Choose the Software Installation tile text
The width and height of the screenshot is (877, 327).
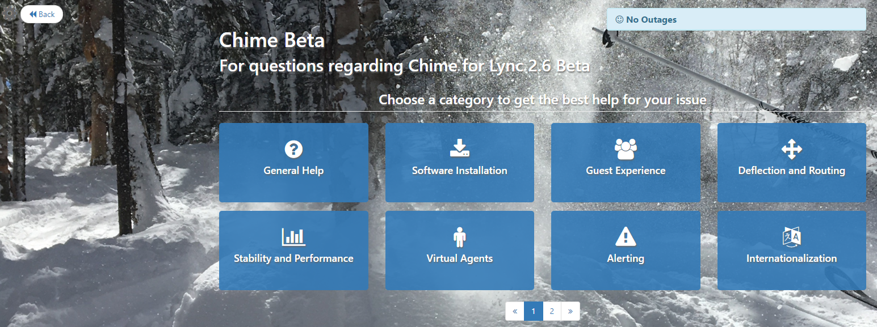coord(460,171)
